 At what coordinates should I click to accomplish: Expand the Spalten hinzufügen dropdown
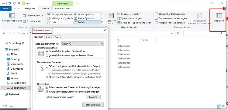pyautogui.click(x=130, y=18)
